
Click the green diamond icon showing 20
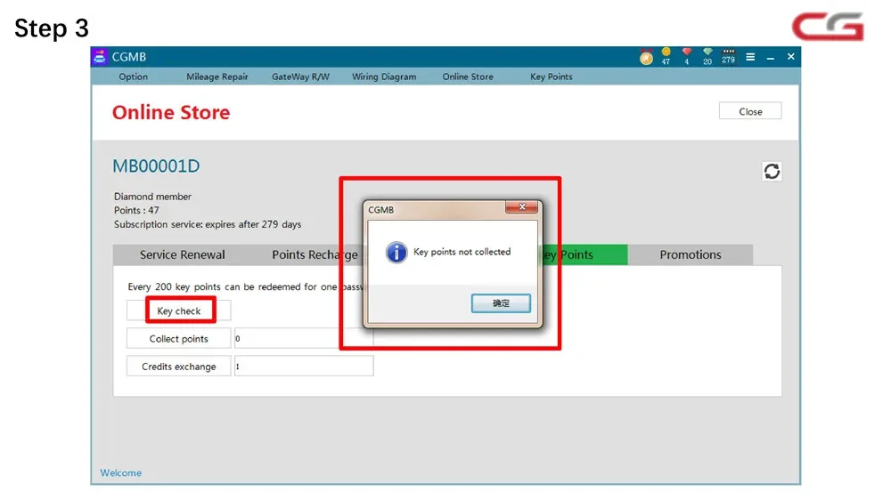pos(707,56)
